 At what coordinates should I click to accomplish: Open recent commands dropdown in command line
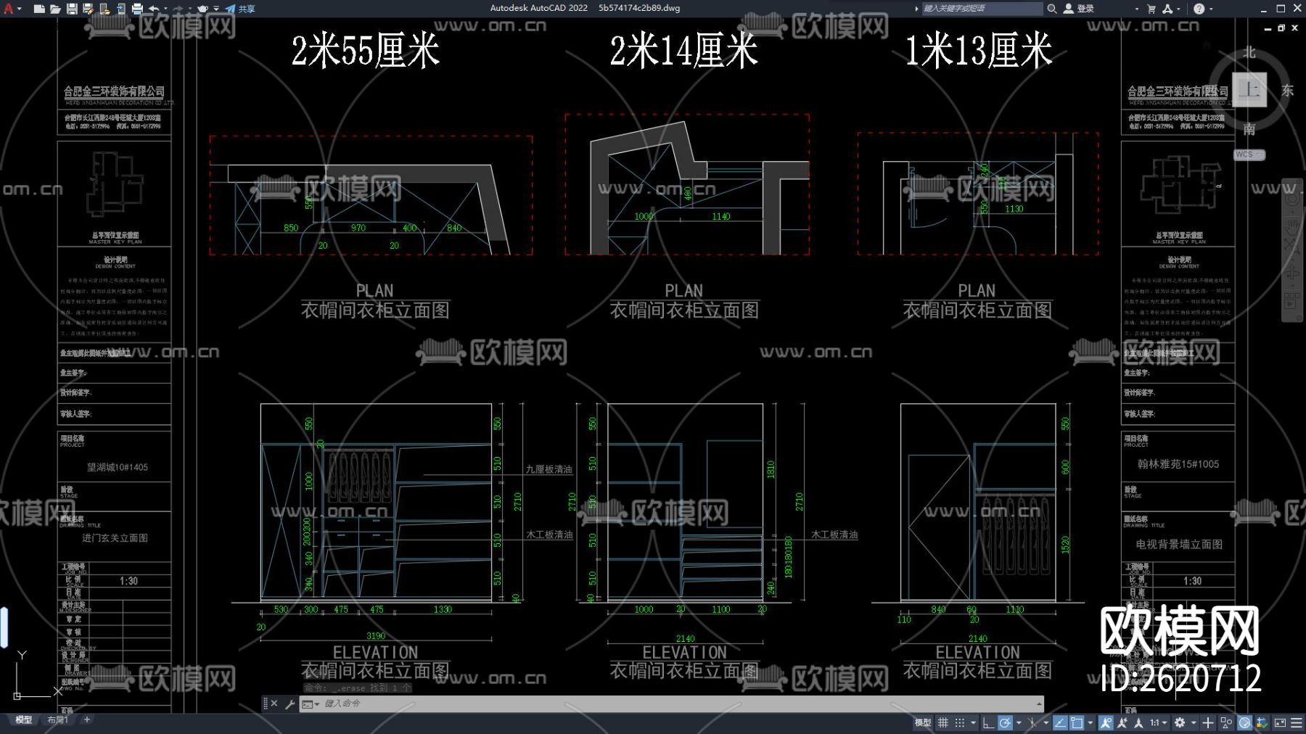pos(311,704)
